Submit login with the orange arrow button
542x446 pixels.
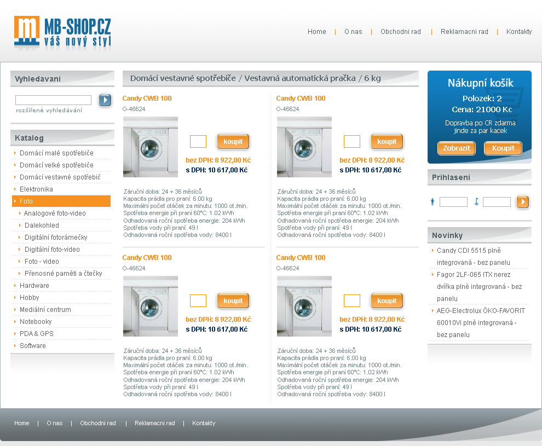point(523,202)
